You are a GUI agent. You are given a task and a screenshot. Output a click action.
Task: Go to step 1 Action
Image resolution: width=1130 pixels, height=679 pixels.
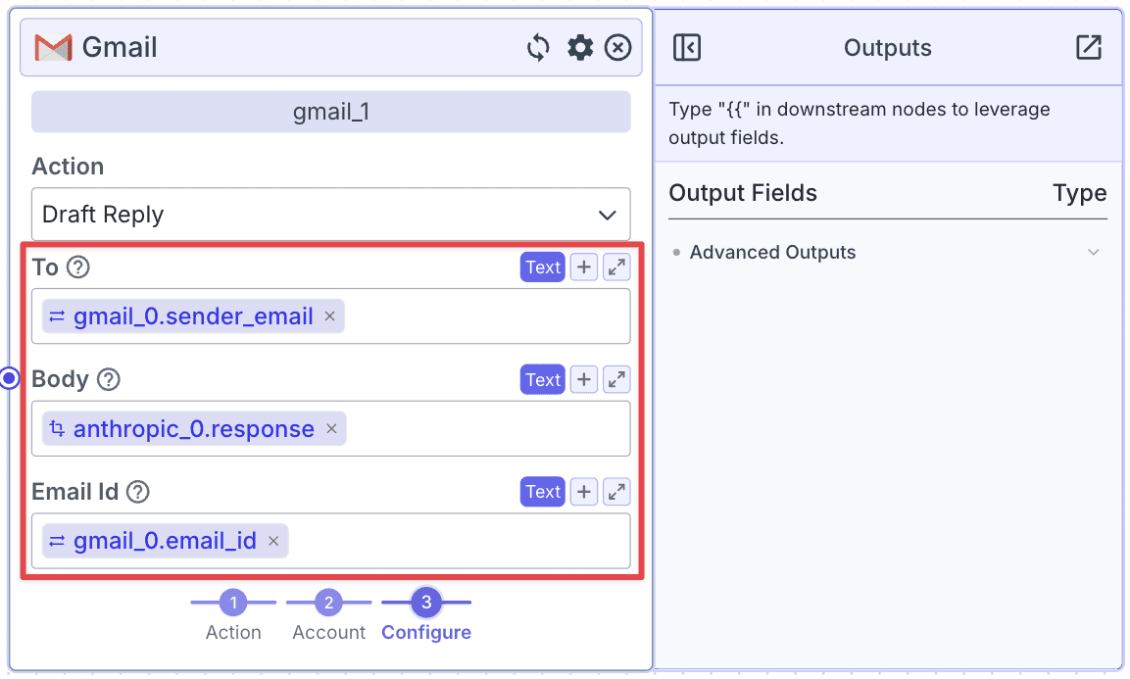pos(233,603)
